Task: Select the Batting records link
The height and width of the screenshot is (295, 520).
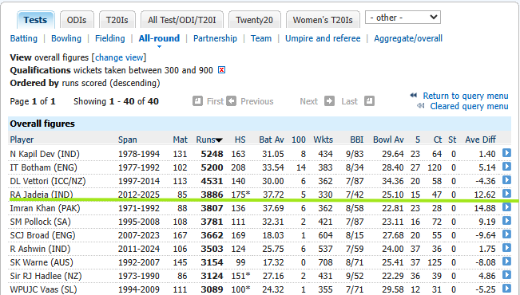Action: 23,38
